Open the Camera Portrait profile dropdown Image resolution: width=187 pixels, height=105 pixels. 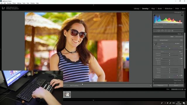[x=164, y=40]
